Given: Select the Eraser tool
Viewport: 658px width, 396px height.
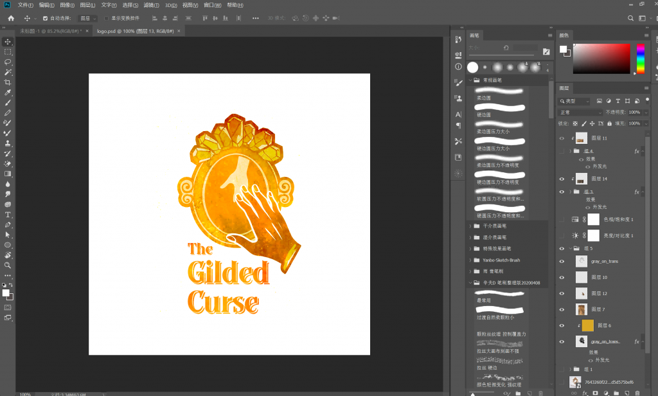Looking at the screenshot, I should (x=8, y=163).
